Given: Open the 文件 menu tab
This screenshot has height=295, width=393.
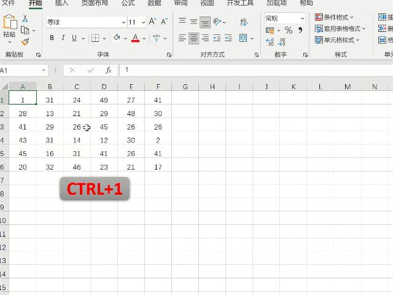Looking at the screenshot, I should point(9,3).
